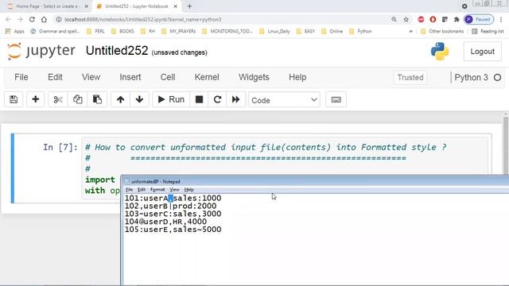509x286 pixels.
Task: Open the Kernel menu
Action: point(207,77)
